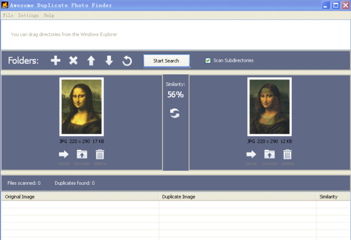The width and height of the screenshot is (351, 240).
Task: Remove folder with the X icon
Action: (73, 60)
